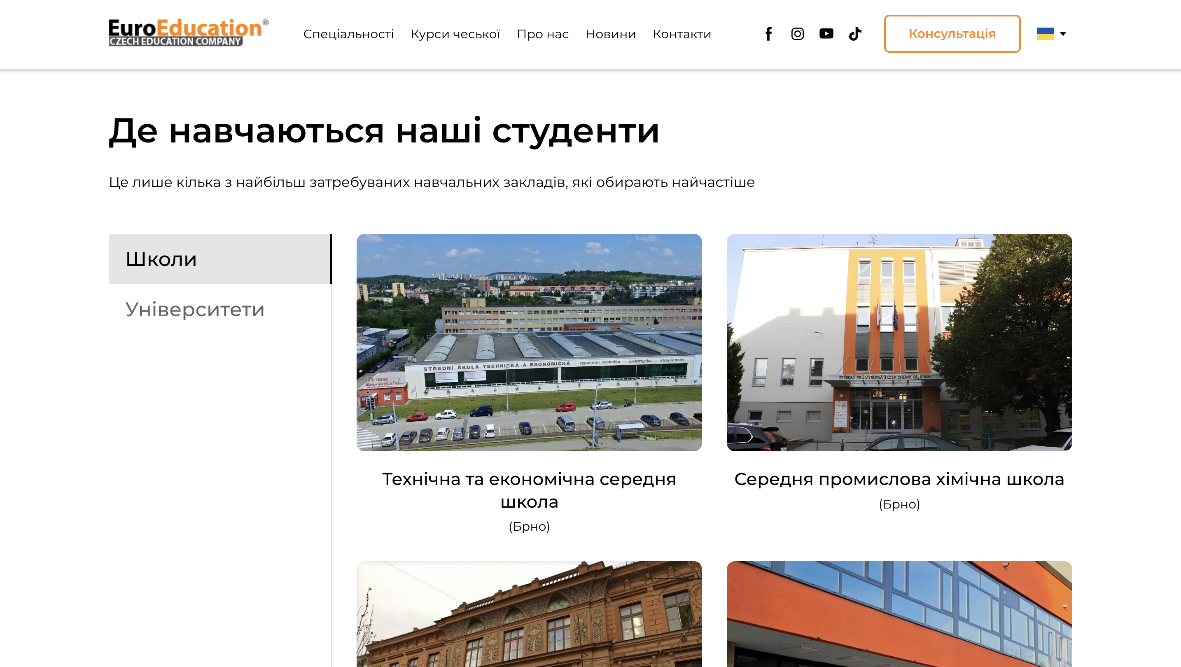Viewport: 1181px width, 667px height.
Task: Click the EuroEducation logo
Action: point(188,33)
